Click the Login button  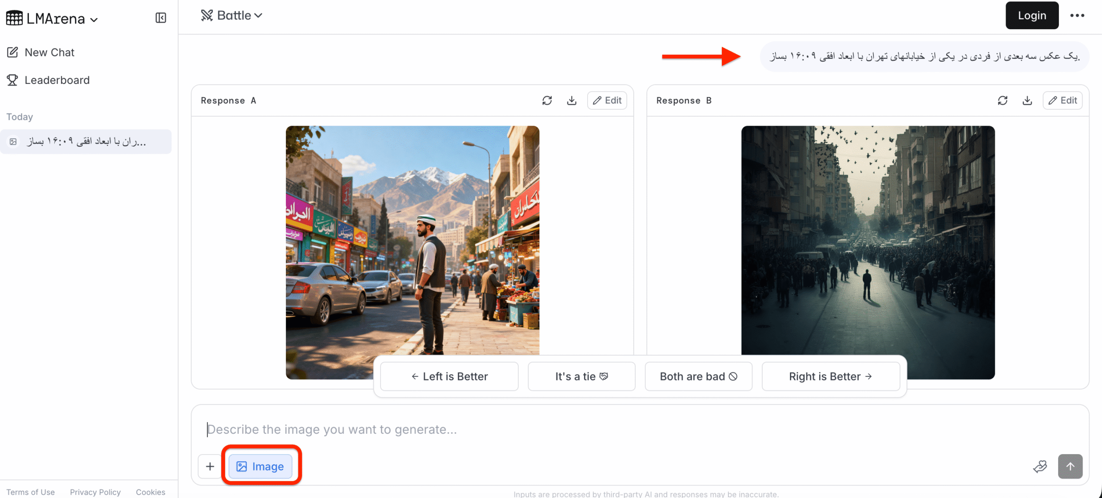point(1031,15)
